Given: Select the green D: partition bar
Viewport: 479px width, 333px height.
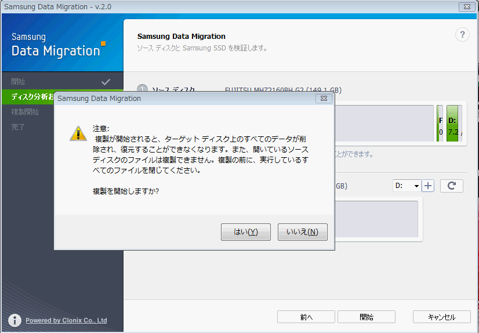Looking at the screenshot, I should (454, 123).
